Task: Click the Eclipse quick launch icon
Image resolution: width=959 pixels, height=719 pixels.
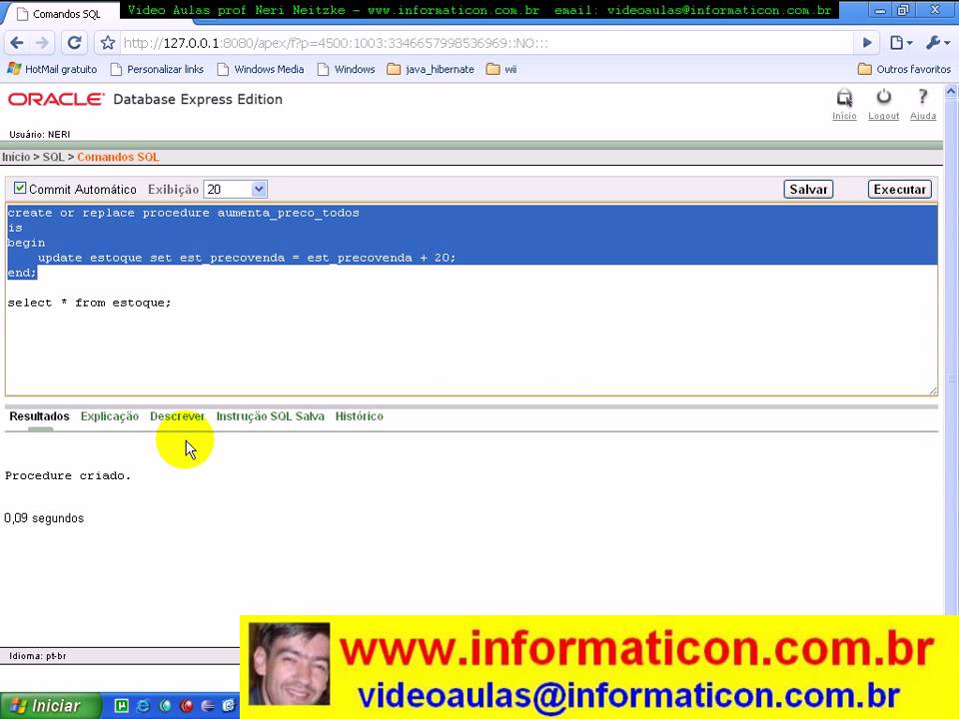Action: (208, 706)
